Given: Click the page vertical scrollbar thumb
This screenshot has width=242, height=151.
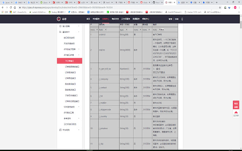Looking at the screenshot, I should point(241,25).
